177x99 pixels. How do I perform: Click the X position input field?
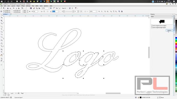click(8, 11)
